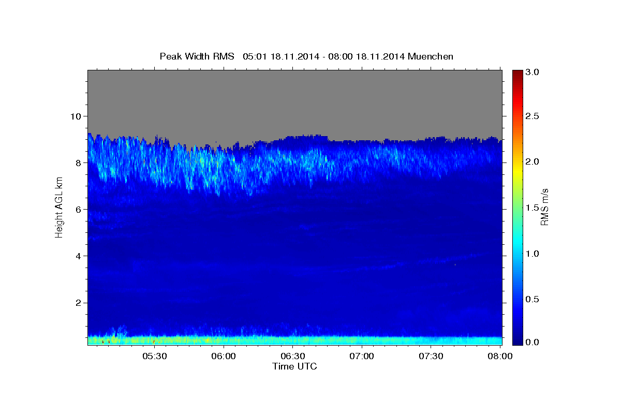Viewport: 621px width, 414px height.
Task: Click the colorbar value 2.5
Action: point(533,116)
